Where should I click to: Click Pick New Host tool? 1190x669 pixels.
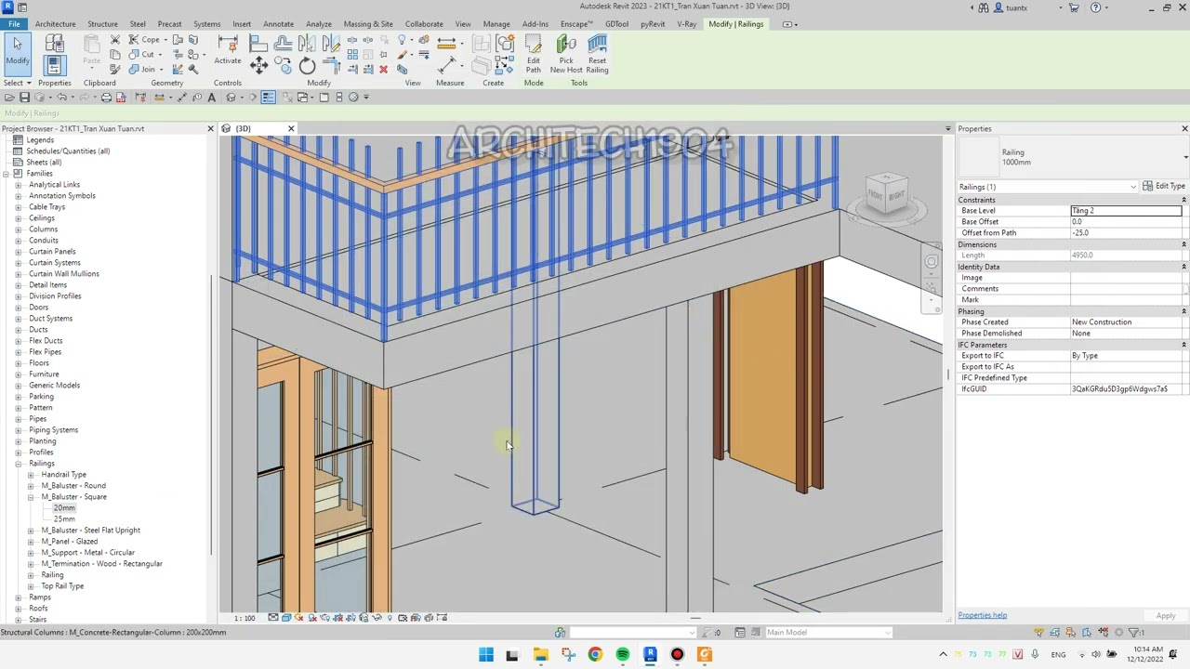click(x=566, y=54)
